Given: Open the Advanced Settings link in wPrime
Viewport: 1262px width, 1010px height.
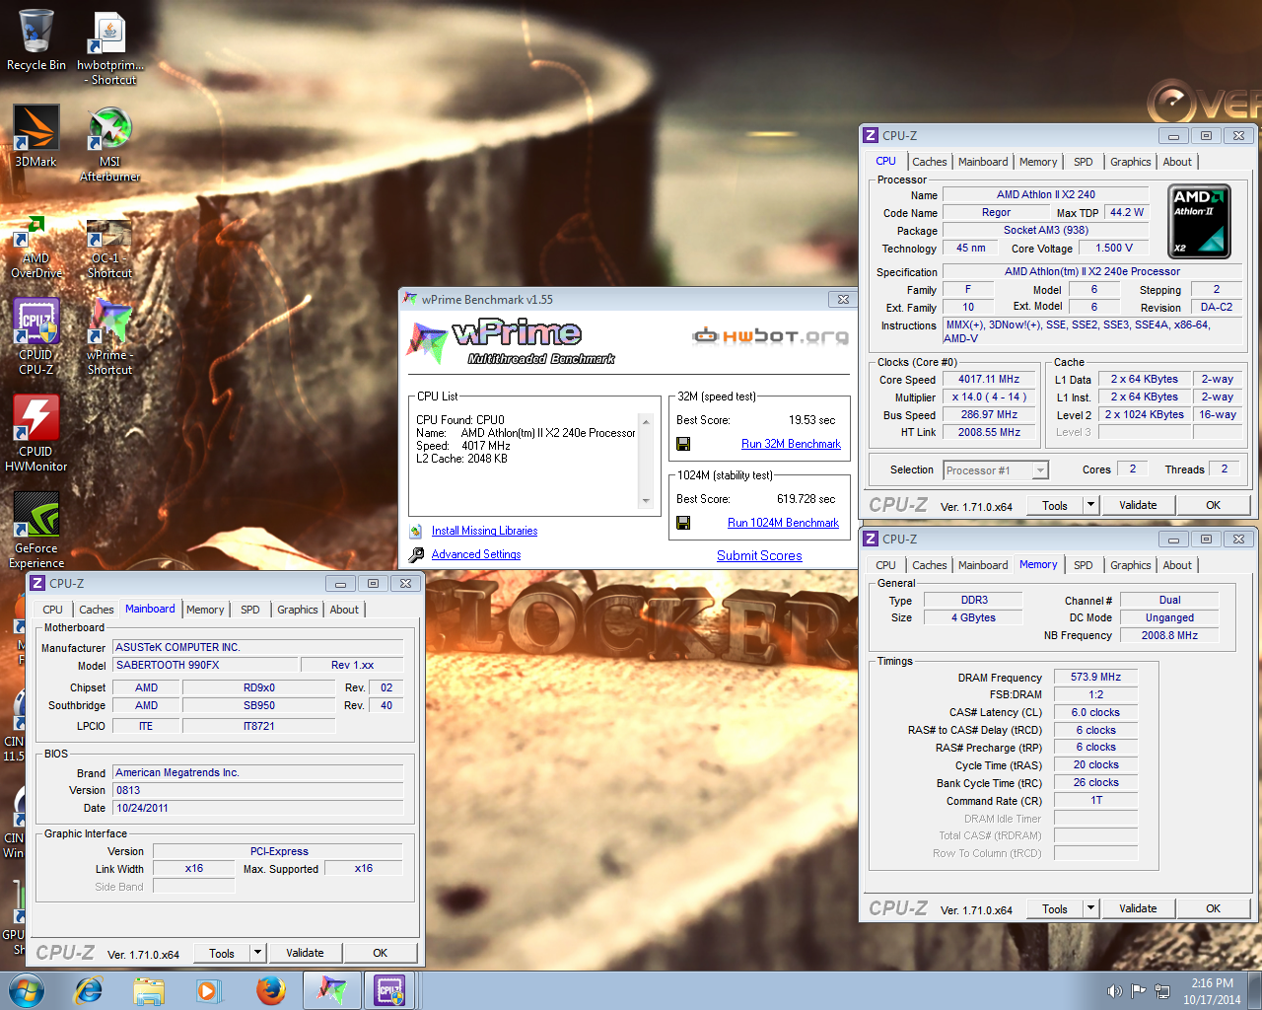Looking at the screenshot, I should click(476, 554).
